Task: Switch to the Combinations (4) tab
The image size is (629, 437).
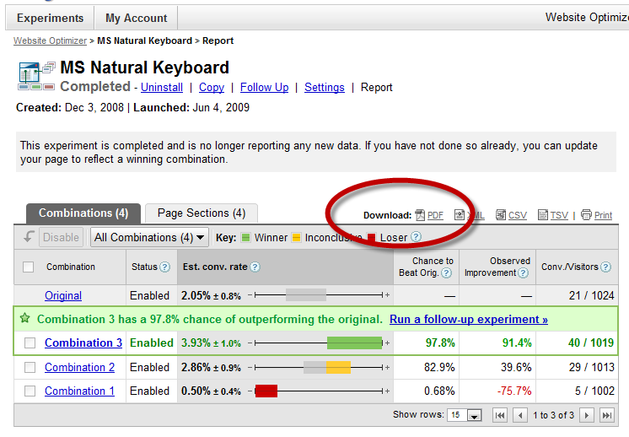Action: pos(83,213)
